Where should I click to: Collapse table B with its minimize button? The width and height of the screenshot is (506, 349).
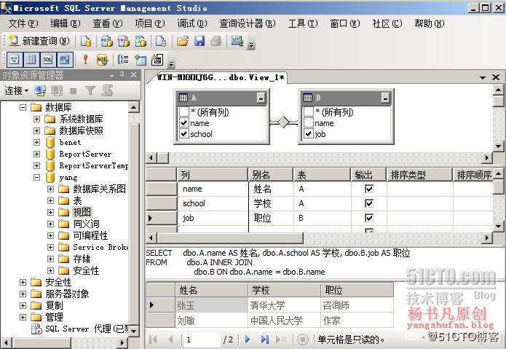point(385,98)
